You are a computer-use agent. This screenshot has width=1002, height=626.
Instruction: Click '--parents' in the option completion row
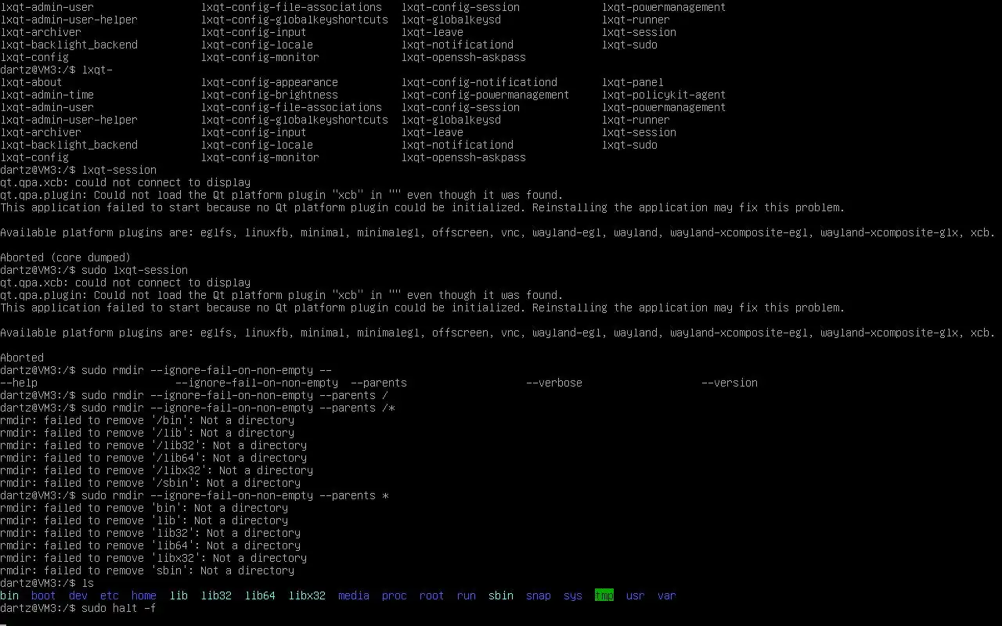[379, 383]
